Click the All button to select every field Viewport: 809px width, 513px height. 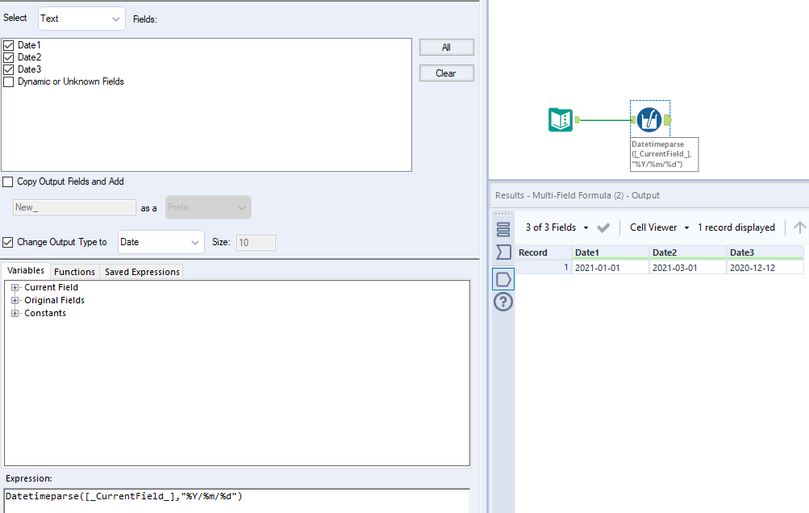point(446,47)
